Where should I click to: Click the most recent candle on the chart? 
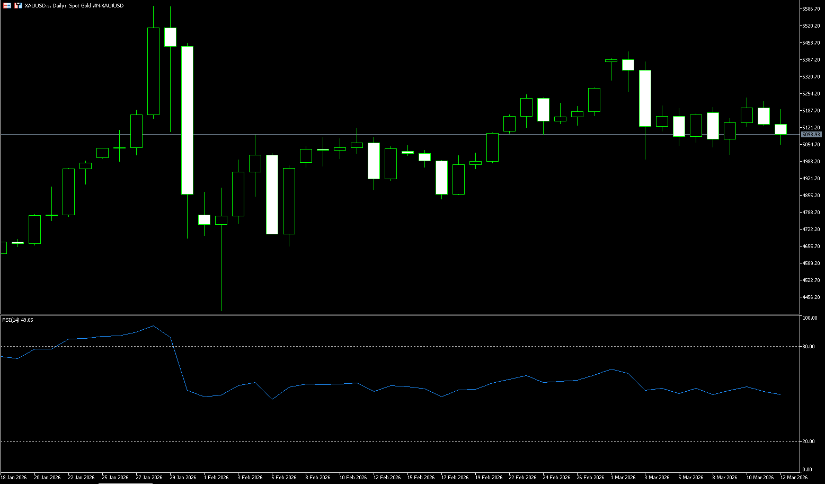[780, 129]
